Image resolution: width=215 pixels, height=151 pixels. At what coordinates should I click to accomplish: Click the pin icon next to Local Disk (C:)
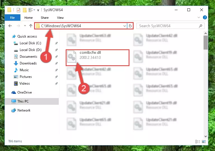coord(56,43)
